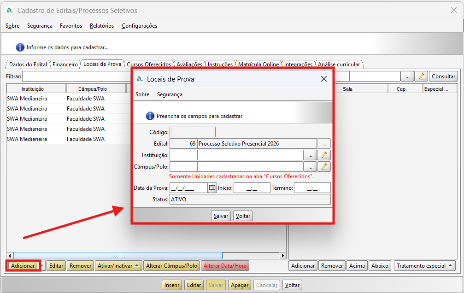Click the Instituição code input field
The height and width of the screenshot is (293, 464).
pyautogui.click(x=183, y=155)
